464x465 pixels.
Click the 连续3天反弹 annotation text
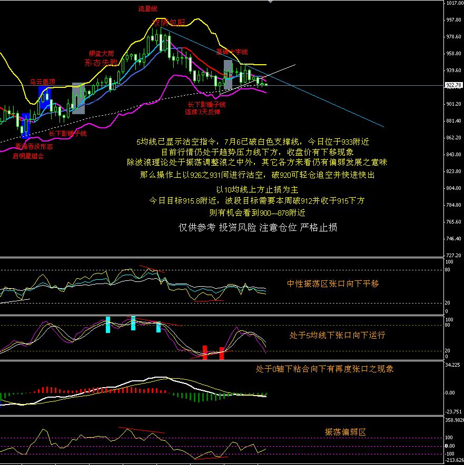202,112
